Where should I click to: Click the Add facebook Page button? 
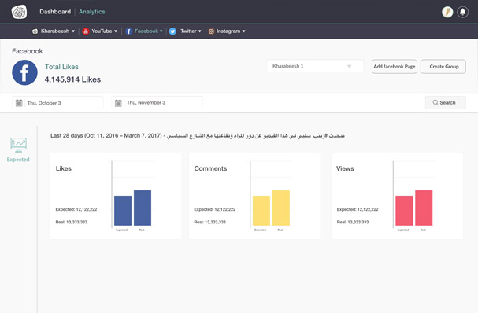(x=395, y=66)
